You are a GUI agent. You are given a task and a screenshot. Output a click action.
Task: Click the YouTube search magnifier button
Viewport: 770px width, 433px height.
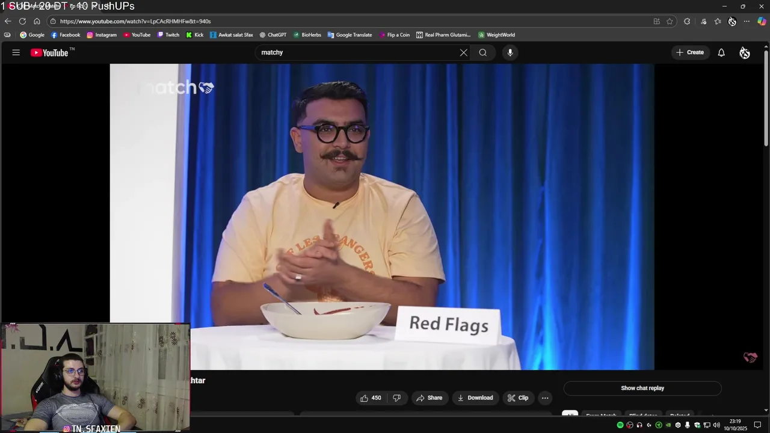coord(482,52)
